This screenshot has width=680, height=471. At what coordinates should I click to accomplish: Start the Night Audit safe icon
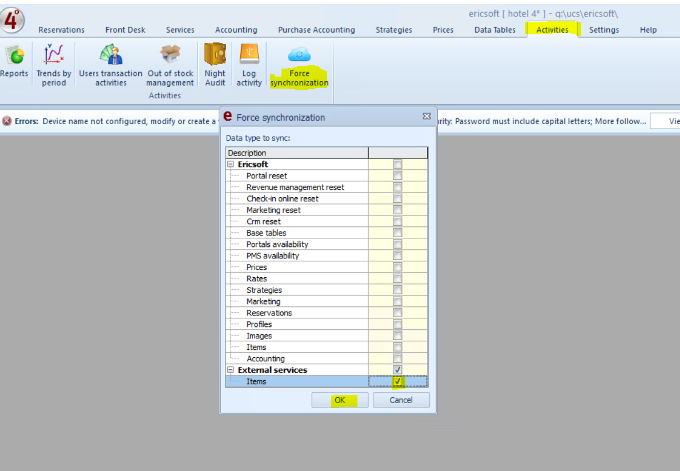pos(215,54)
